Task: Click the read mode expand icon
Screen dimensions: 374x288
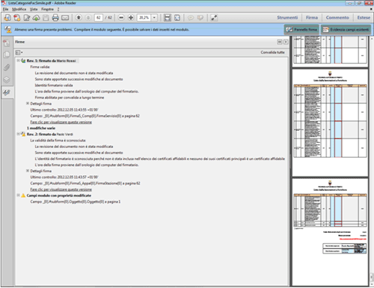Action: (x=214, y=18)
